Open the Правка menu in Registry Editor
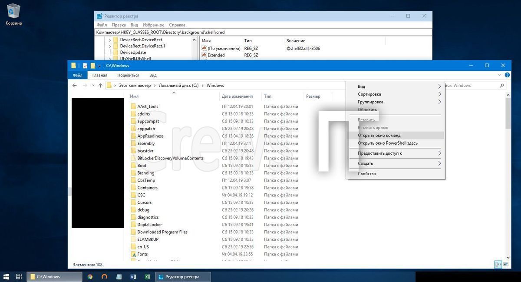Screen dimensions: 521x282 tap(119, 25)
